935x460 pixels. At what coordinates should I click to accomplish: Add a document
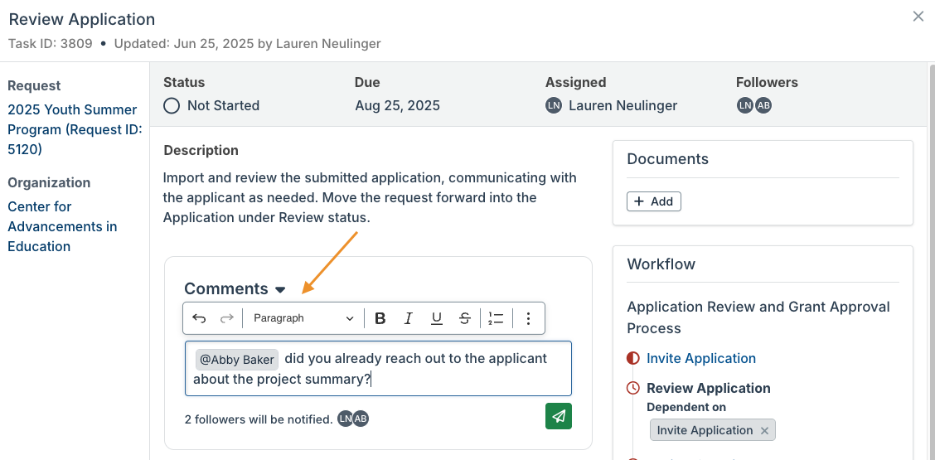coord(653,201)
